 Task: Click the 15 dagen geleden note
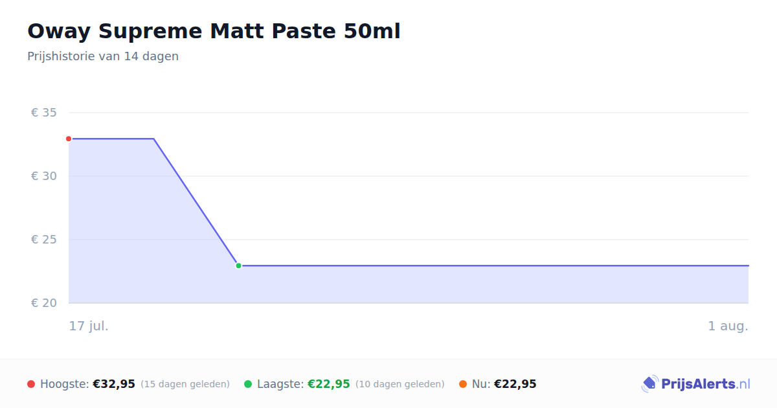[x=185, y=384]
